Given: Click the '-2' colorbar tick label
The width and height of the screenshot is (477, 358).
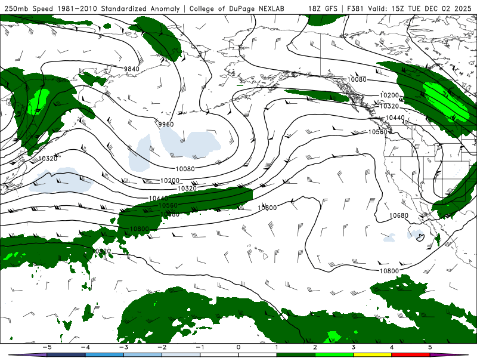Looking at the screenshot, I should [162, 347].
